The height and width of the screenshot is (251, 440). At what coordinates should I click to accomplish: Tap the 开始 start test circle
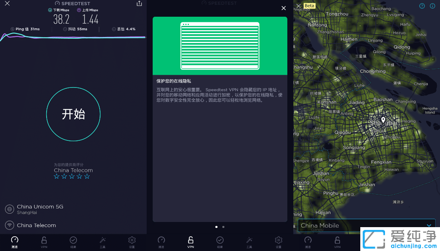(73, 114)
